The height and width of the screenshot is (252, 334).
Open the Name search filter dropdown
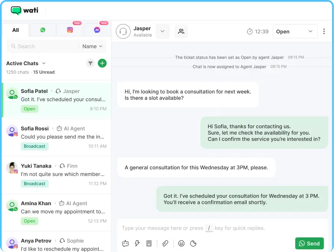pyautogui.click(x=92, y=46)
